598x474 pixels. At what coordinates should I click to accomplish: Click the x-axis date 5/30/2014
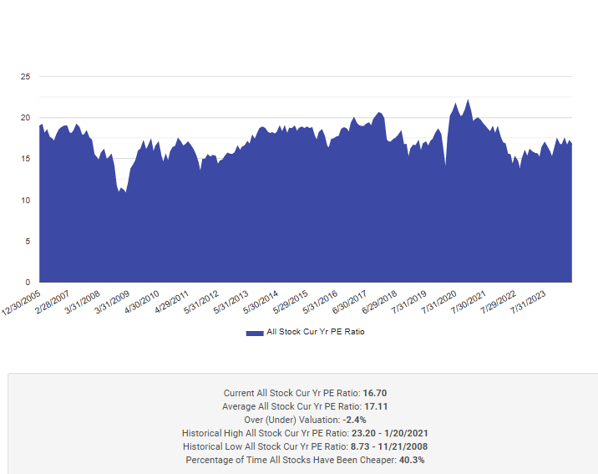click(261, 302)
